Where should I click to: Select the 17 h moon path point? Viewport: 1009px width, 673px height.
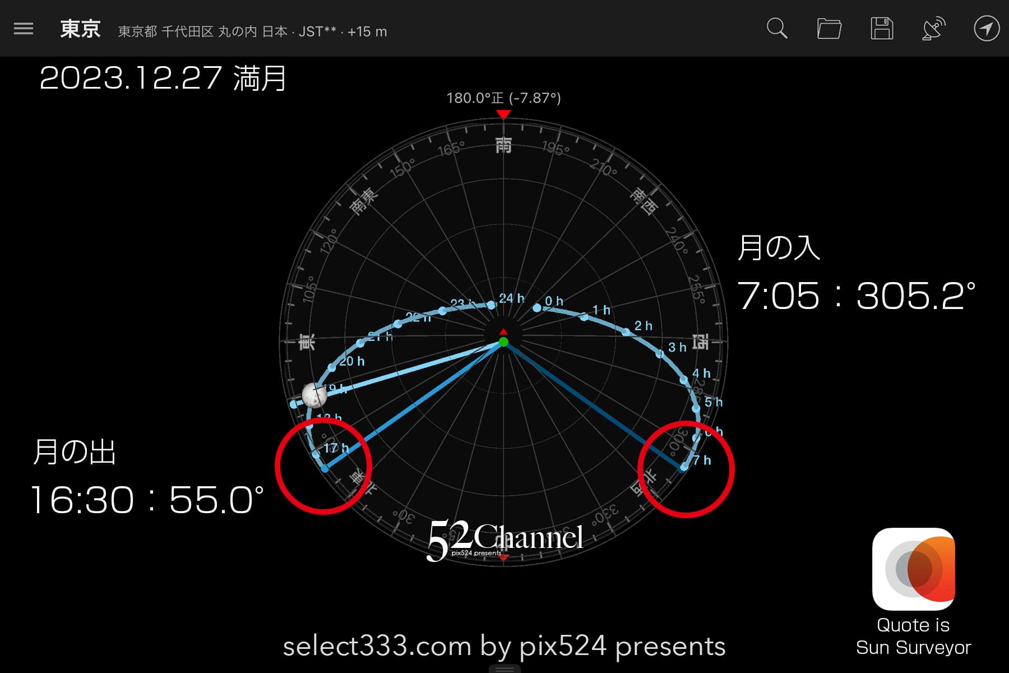(x=316, y=454)
